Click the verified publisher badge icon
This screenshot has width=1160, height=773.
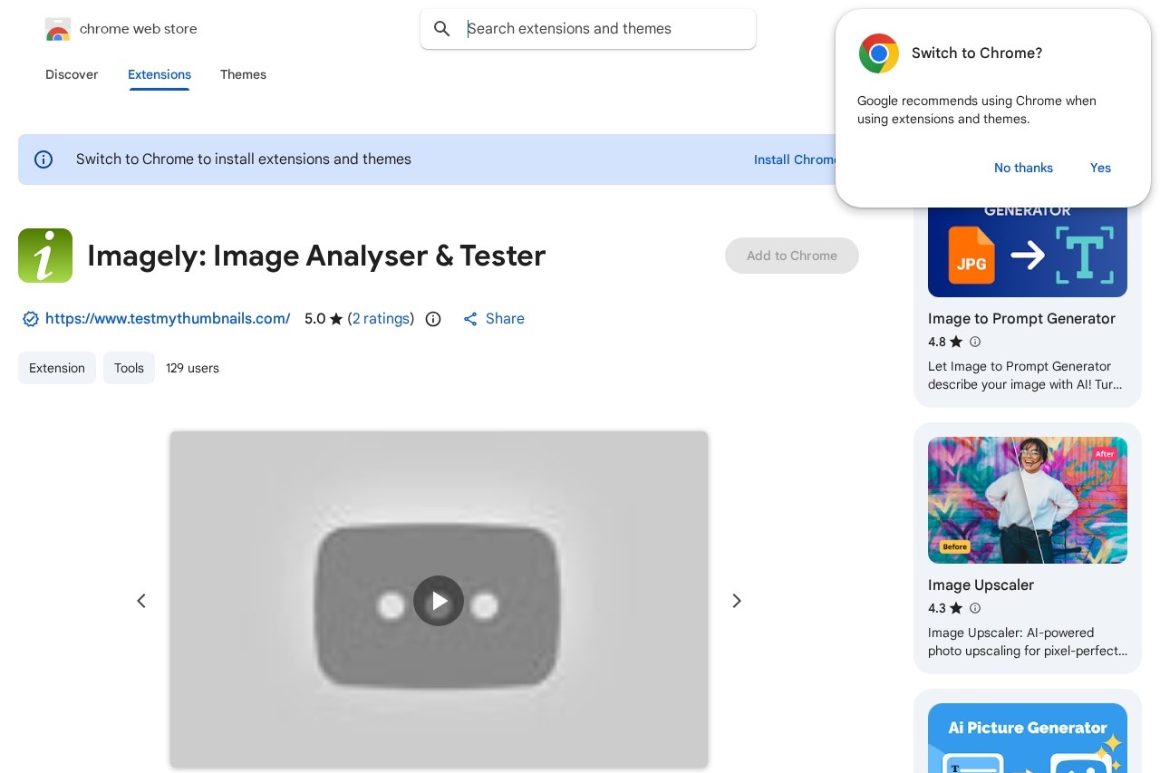[x=30, y=319]
